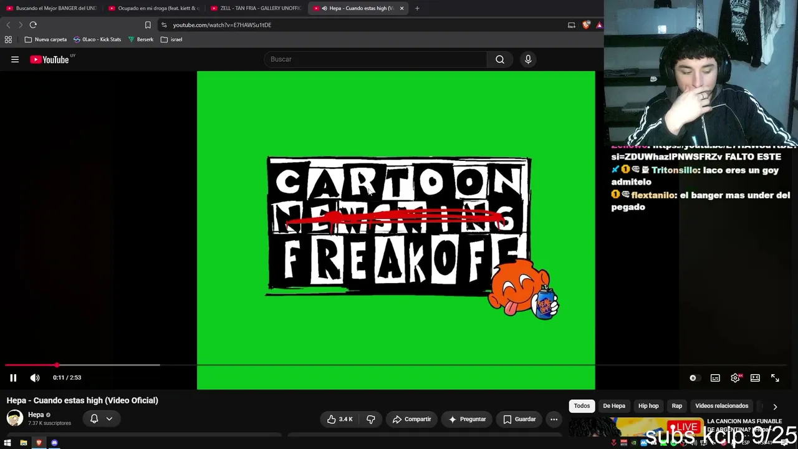This screenshot has height=449, width=798.
Task: Close the 'Hepa - Cuando estas high' tab
Action: pos(401,8)
